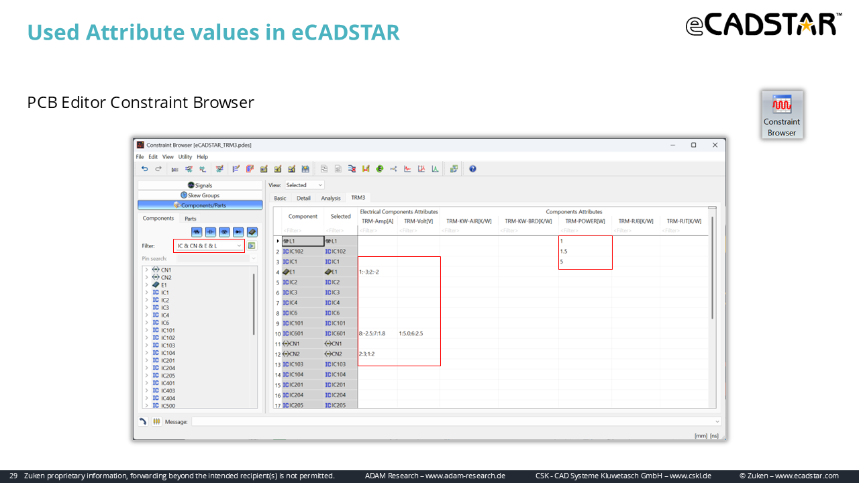
Task: Expand the CN2 tree node
Action: 146,277
